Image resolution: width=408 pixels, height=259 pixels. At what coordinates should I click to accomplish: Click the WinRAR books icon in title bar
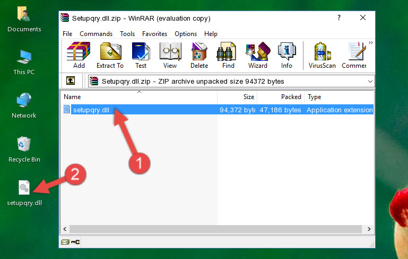[65, 17]
